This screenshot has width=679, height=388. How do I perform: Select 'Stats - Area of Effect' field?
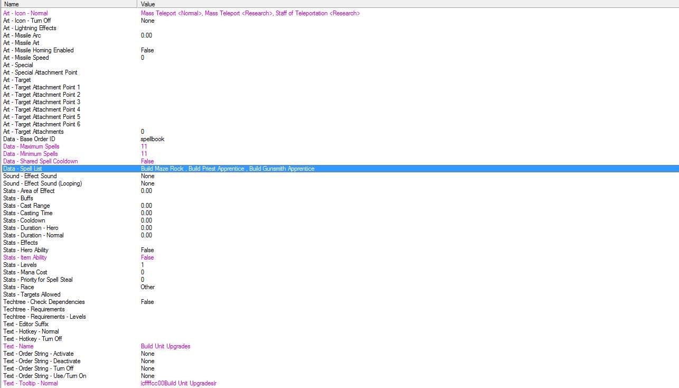(x=339, y=191)
